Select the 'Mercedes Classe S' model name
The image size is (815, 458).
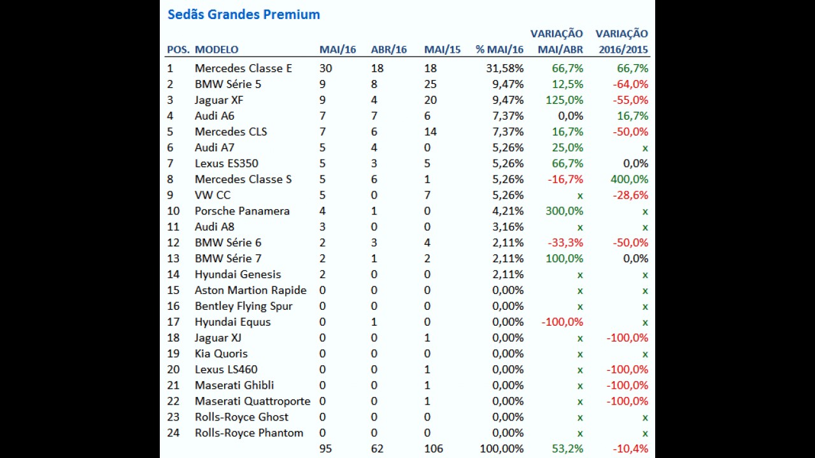pyautogui.click(x=243, y=179)
